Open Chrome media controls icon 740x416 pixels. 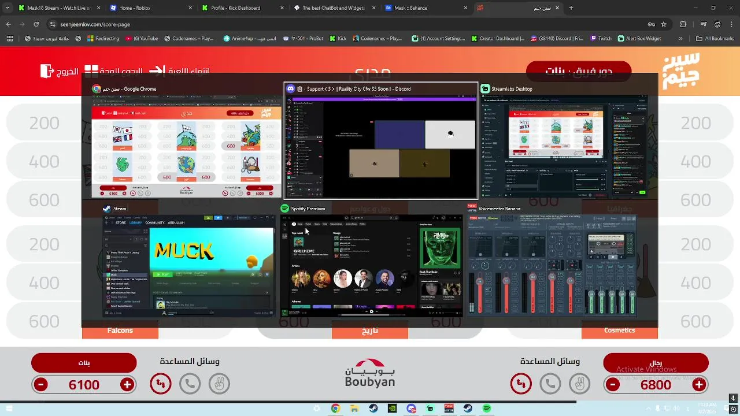point(704,24)
